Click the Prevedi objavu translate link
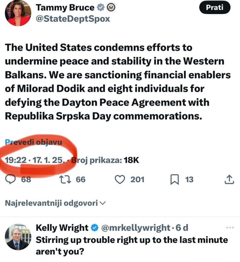 point(33,142)
